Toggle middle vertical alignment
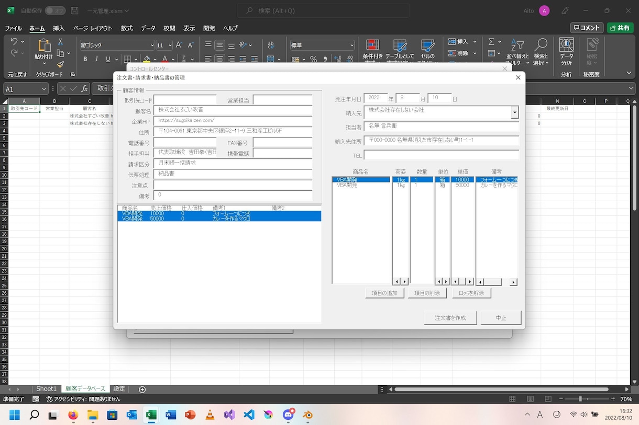Viewport: 639px width, 425px height. pos(220,45)
